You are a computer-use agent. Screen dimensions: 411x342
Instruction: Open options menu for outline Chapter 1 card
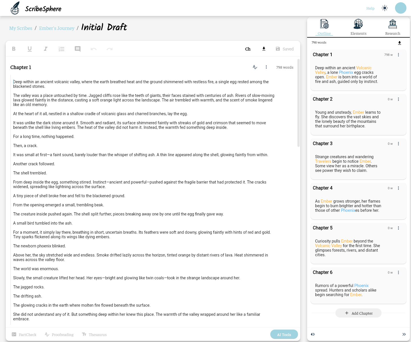(398, 55)
